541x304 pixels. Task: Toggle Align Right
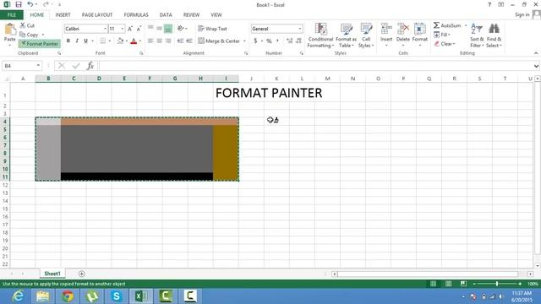coord(168,41)
